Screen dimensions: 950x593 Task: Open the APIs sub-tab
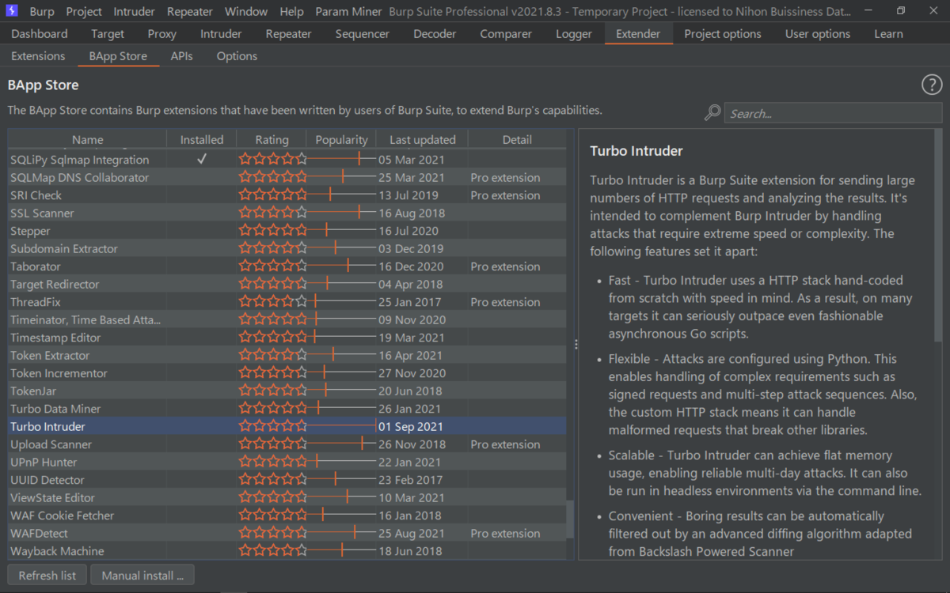(x=181, y=56)
